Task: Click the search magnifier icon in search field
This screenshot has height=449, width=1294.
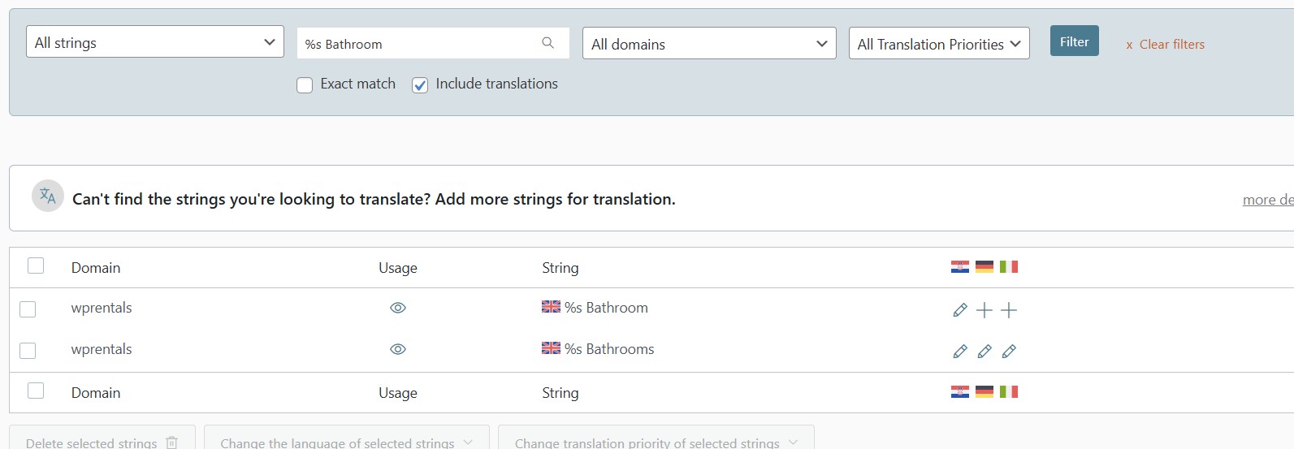Action: coord(548,43)
